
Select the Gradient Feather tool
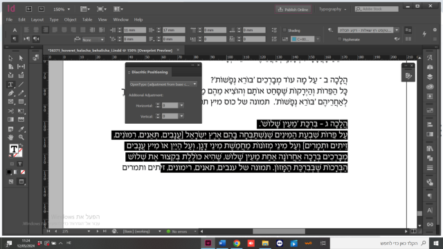[x=21, y=120]
